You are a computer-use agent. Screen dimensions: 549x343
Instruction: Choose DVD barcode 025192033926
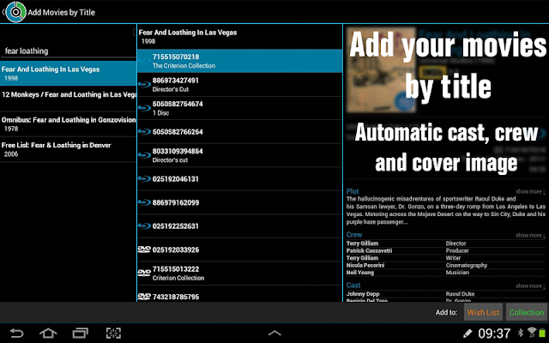click(240, 250)
